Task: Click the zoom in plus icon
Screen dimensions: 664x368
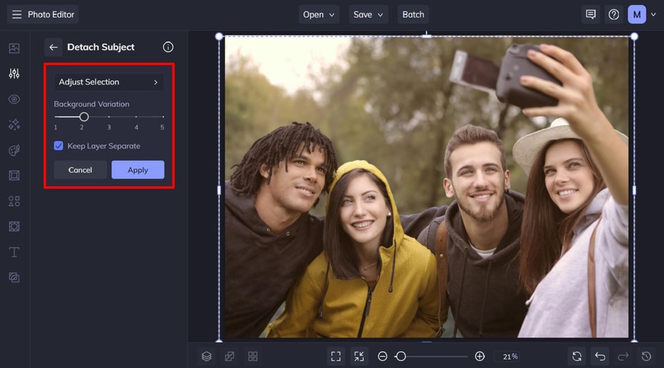Action: [x=480, y=357]
